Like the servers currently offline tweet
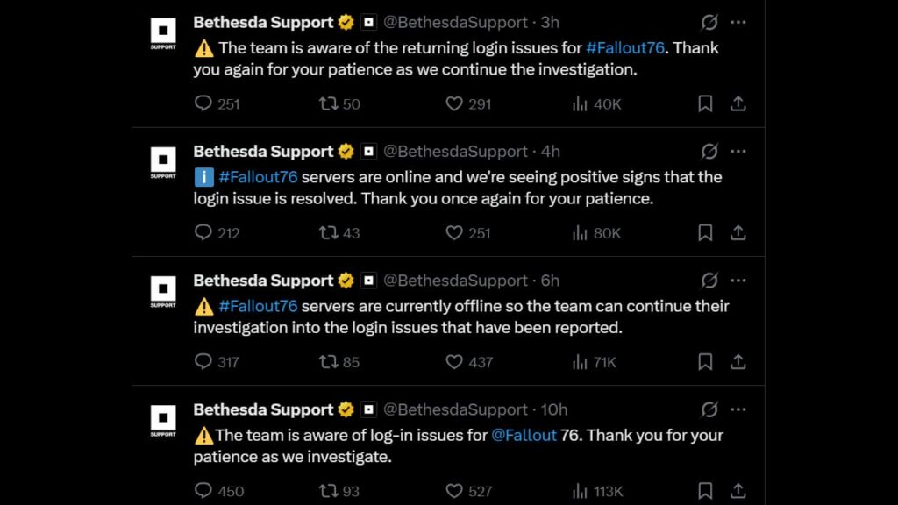This screenshot has height=505, width=898. (454, 361)
